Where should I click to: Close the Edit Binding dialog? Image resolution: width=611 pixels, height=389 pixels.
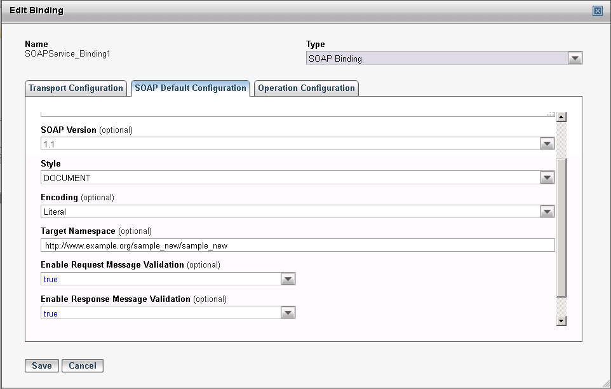point(597,11)
